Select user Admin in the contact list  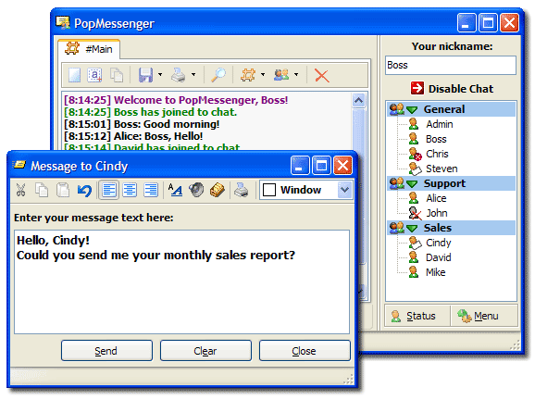pos(439,124)
